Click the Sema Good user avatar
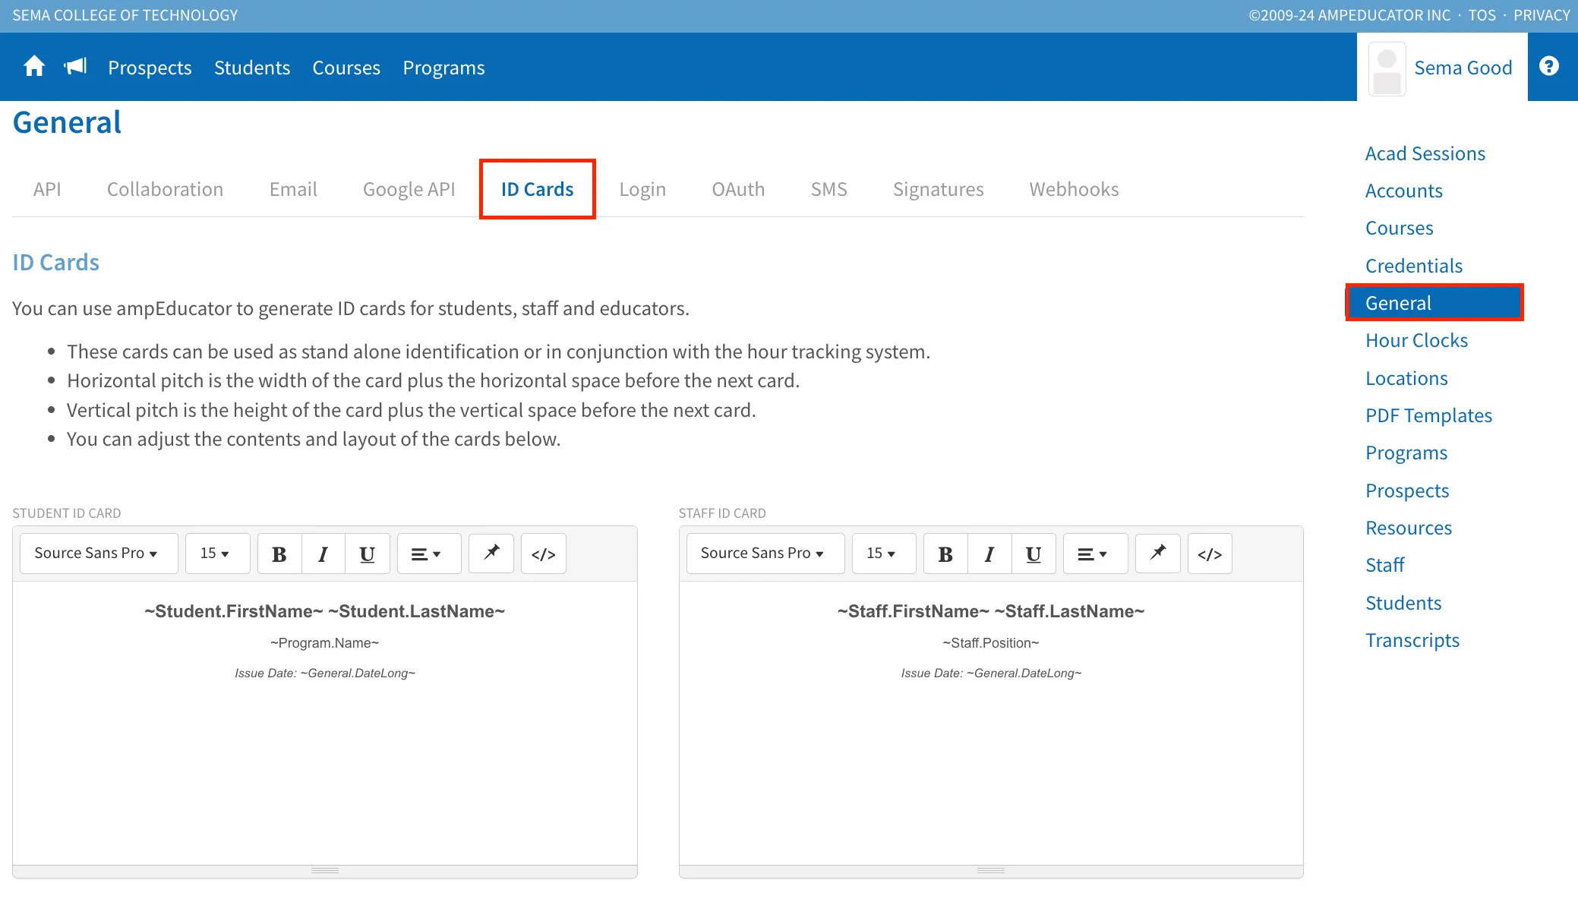This screenshot has height=899, width=1578. click(x=1387, y=68)
